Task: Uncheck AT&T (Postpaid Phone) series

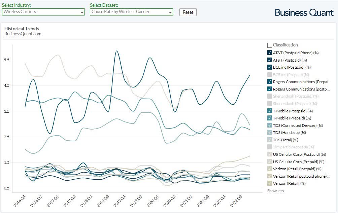Action: 270,53
